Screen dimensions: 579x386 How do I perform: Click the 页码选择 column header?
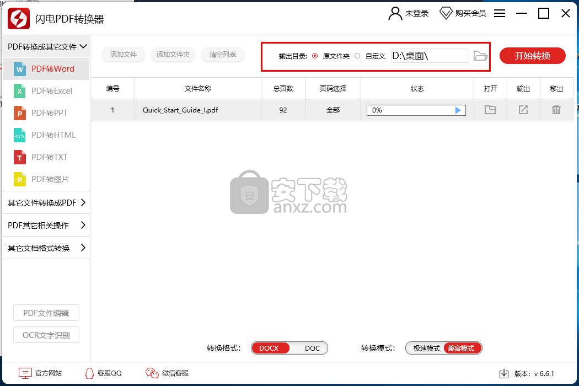(x=333, y=89)
